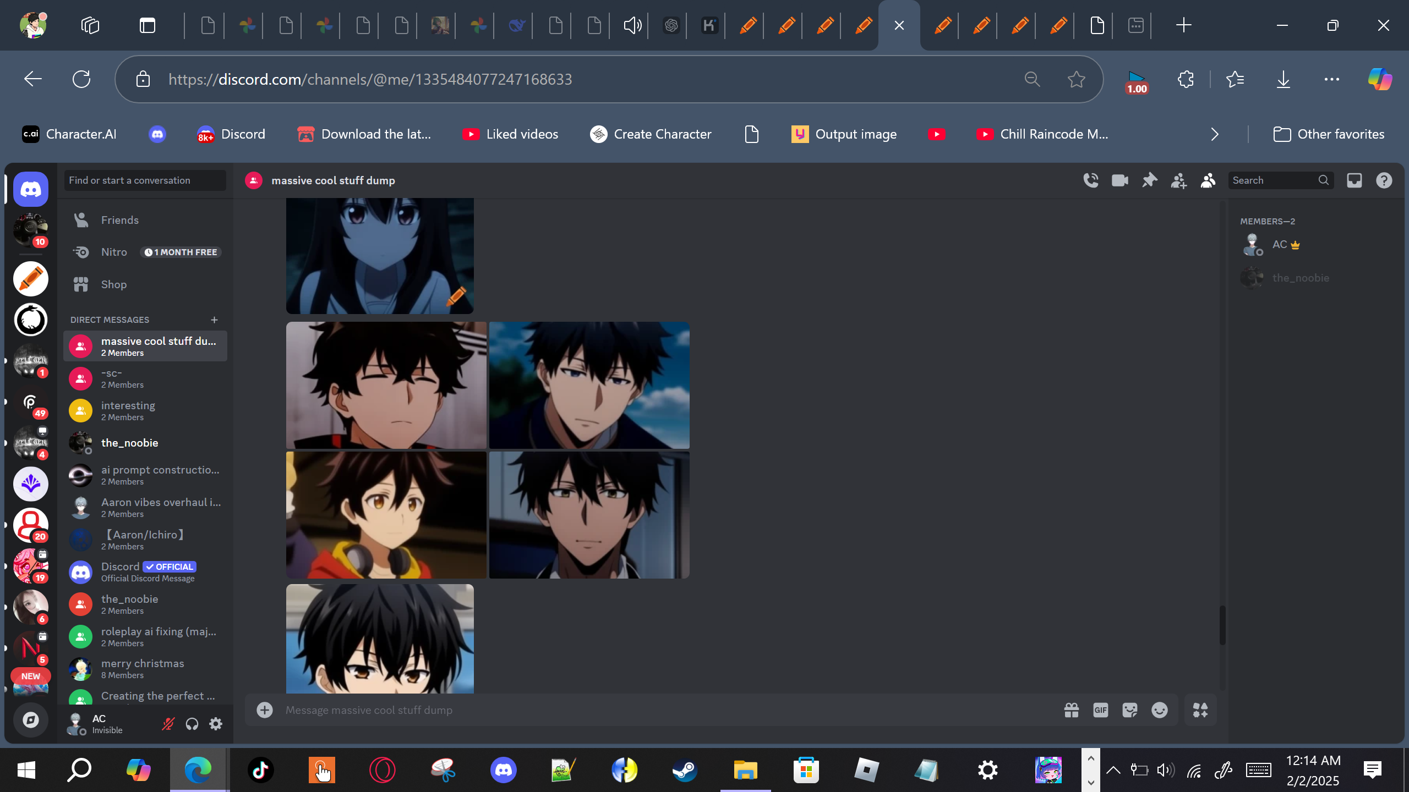Start a voice call in the group DM

1091,180
